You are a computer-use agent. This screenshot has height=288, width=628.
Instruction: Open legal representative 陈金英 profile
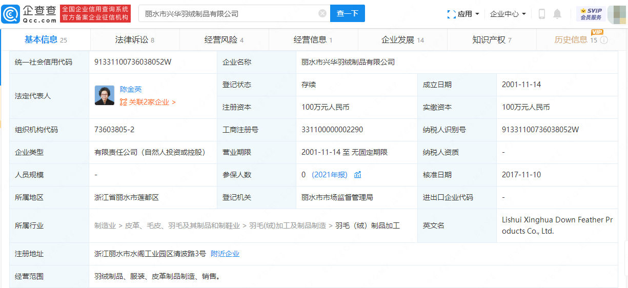(131, 89)
